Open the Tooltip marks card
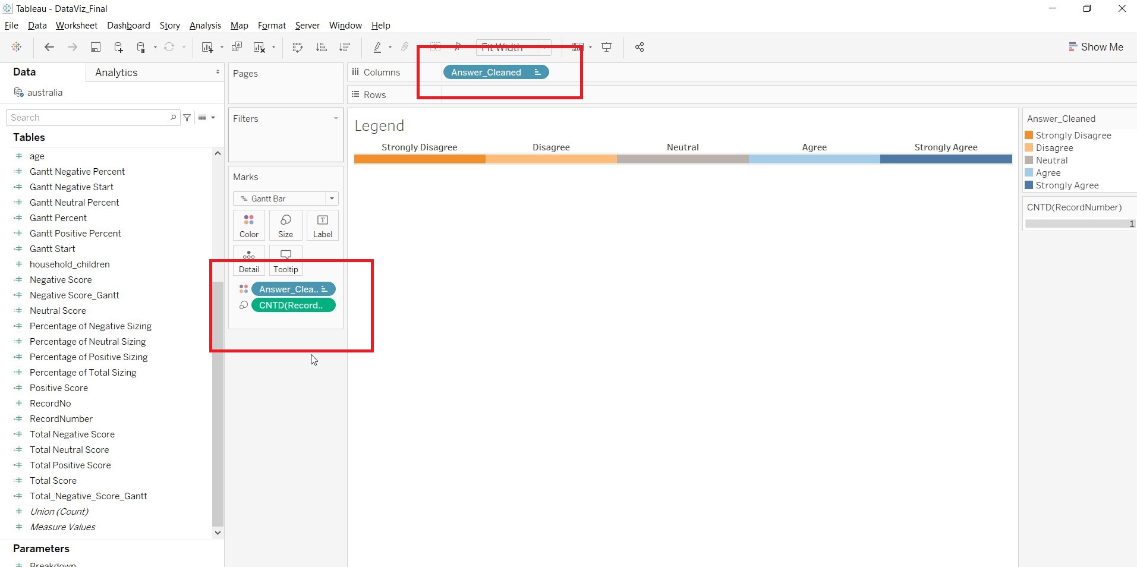 285,260
